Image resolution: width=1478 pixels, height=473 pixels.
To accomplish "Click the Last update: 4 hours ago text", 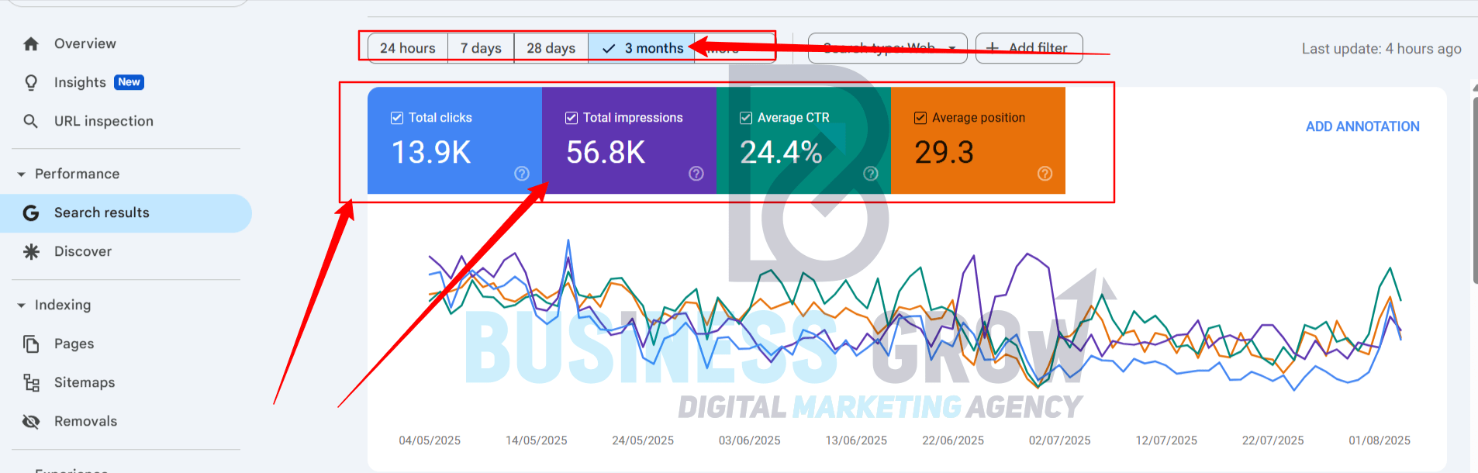I will click(1381, 49).
